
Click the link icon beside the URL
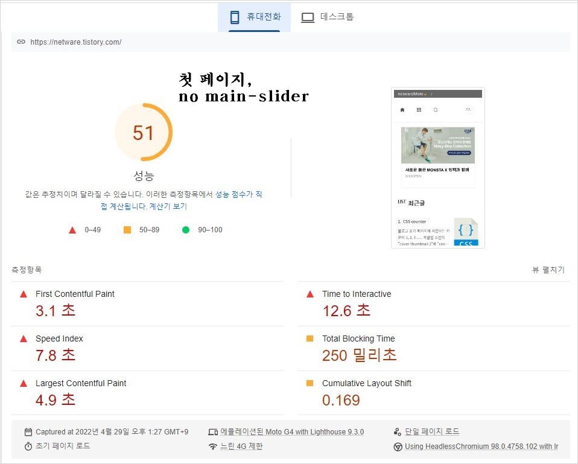[21, 42]
